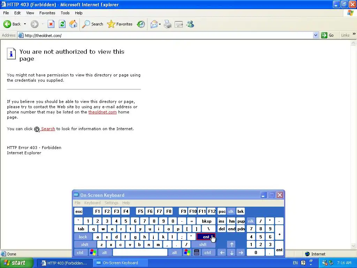
Task: Refresh the page with green arrows icon
Action: [x=62, y=24]
